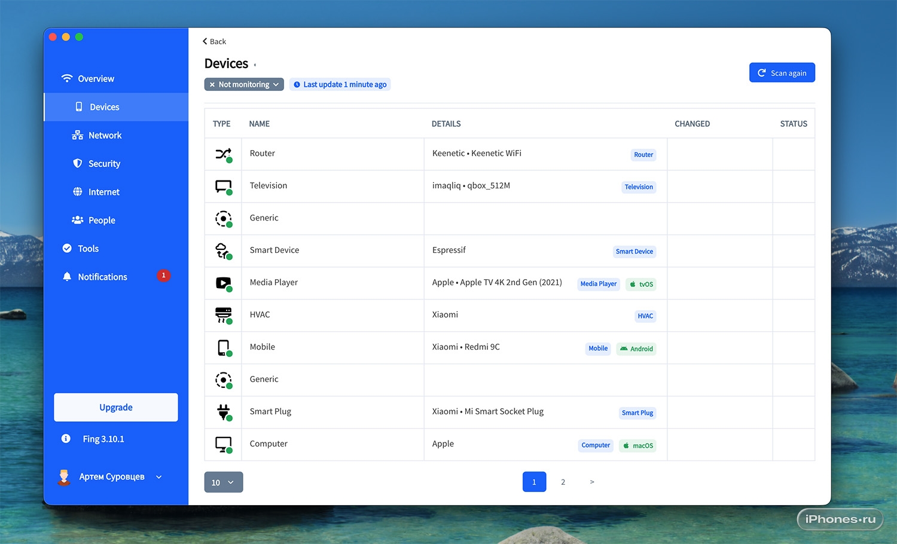Click the next page arrow
This screenshot has height=544, width=897.
pos(592,482)
